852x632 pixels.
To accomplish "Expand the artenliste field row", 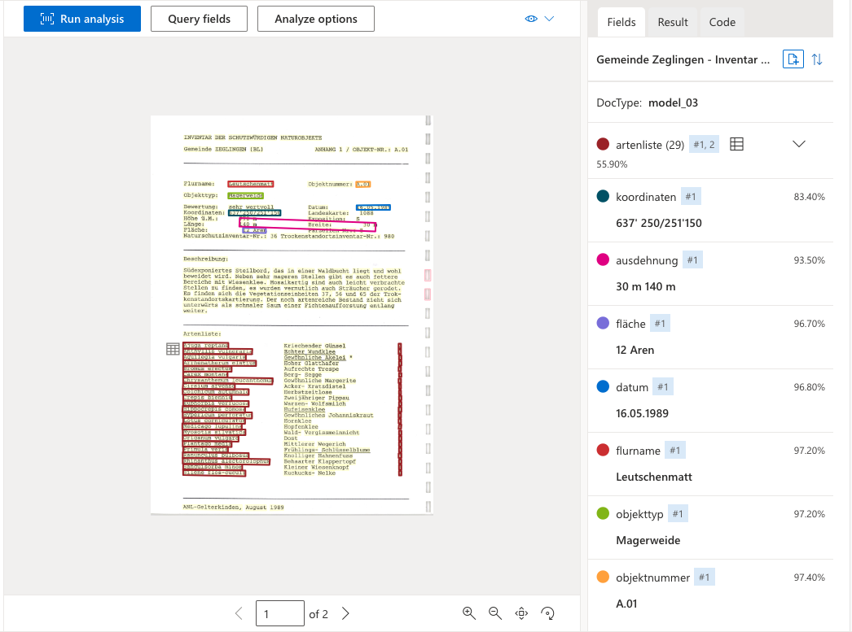I will click(799, 144).
